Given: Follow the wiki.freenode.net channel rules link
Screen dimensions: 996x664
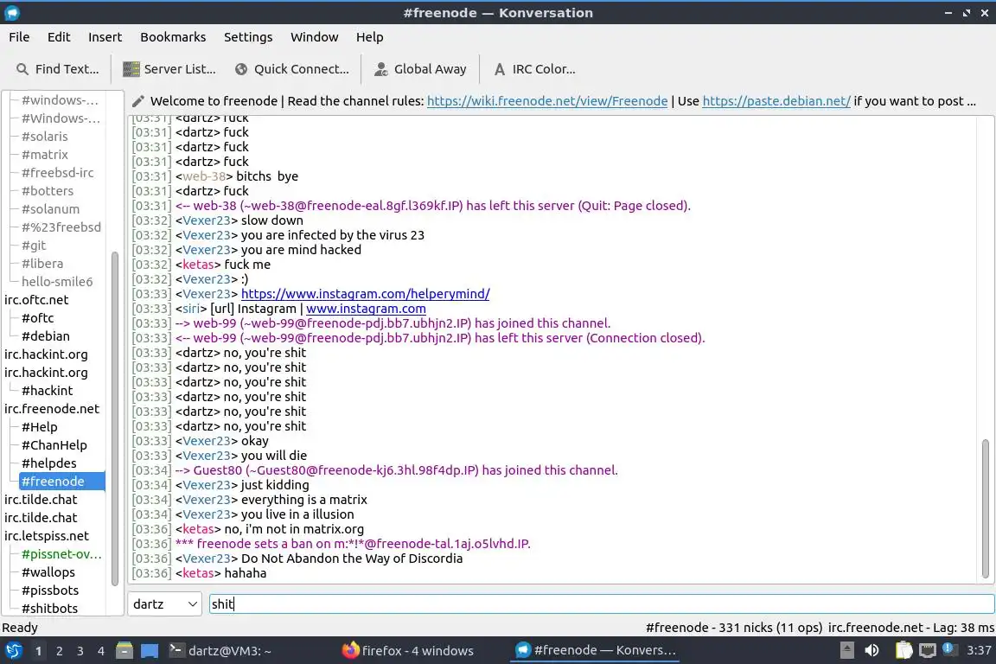Looking at the screenshot, I should [547, 101].
